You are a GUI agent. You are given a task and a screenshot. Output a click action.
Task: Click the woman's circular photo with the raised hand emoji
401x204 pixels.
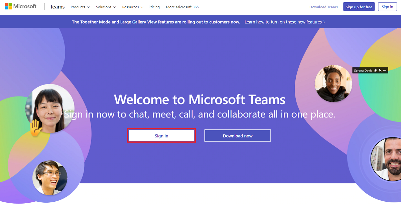[50, 109]
